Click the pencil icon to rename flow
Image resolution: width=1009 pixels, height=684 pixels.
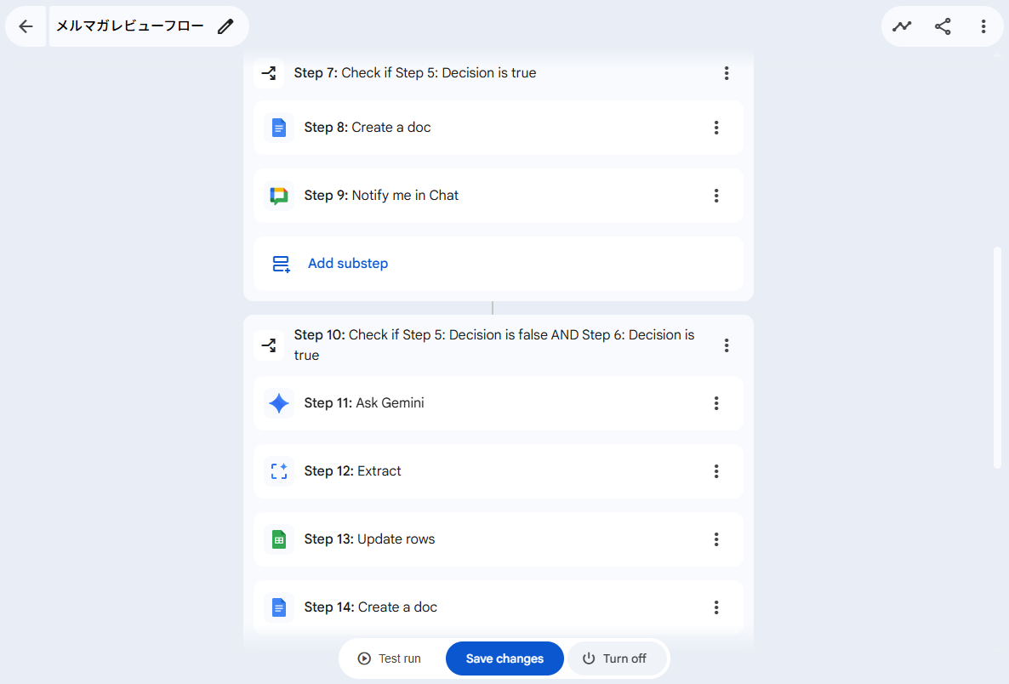click(x=225, y=26)
